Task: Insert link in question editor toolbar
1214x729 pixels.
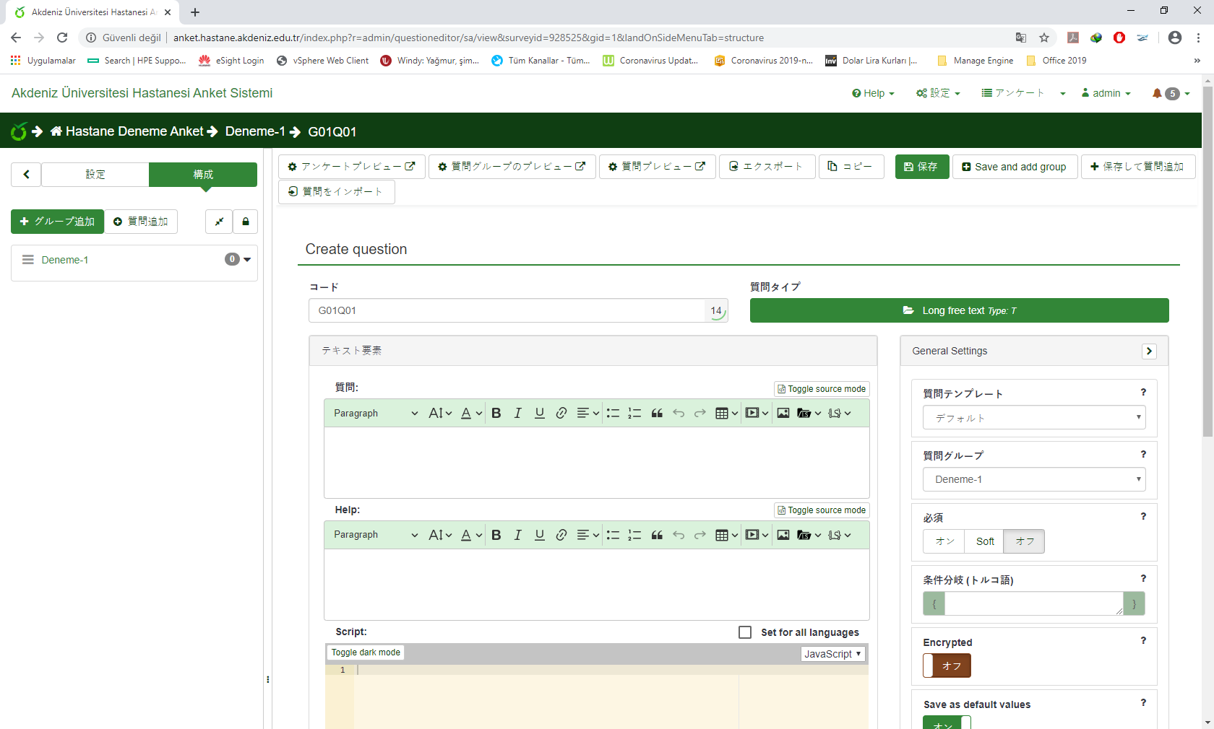Action: [561, 413]
